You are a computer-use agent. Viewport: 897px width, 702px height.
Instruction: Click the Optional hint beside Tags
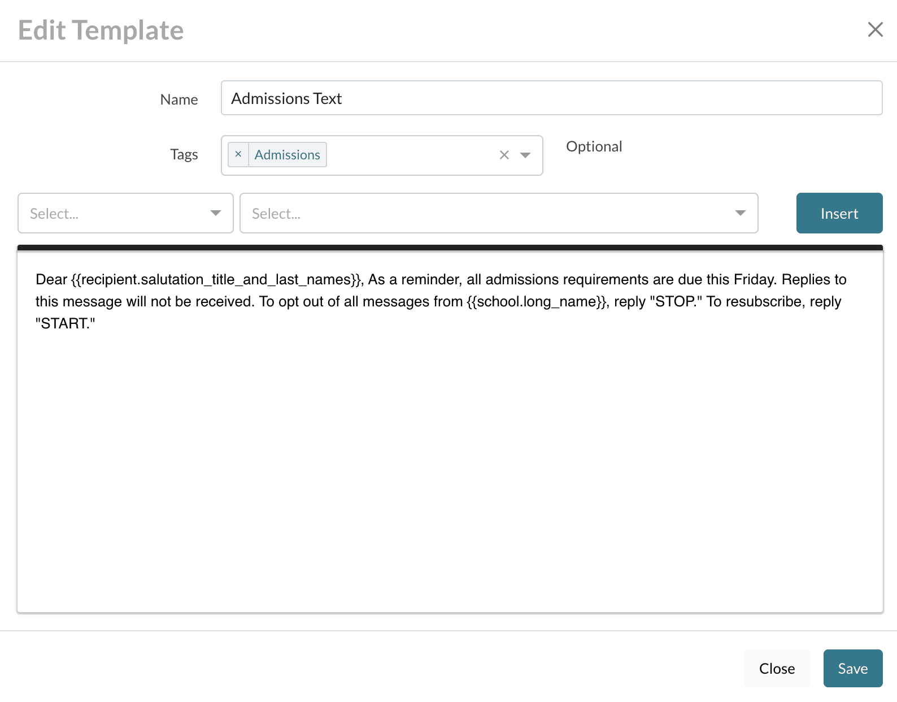(594, 146)
